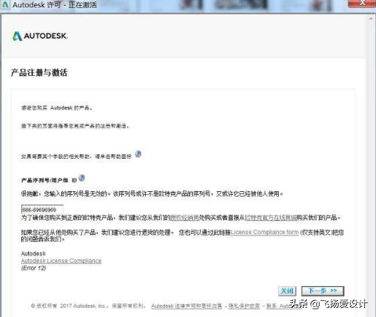Click the help icon next to help-icon instruction text
Viewport: 376px width, 317px height.
pyautogui.click(x=138, y=154)
